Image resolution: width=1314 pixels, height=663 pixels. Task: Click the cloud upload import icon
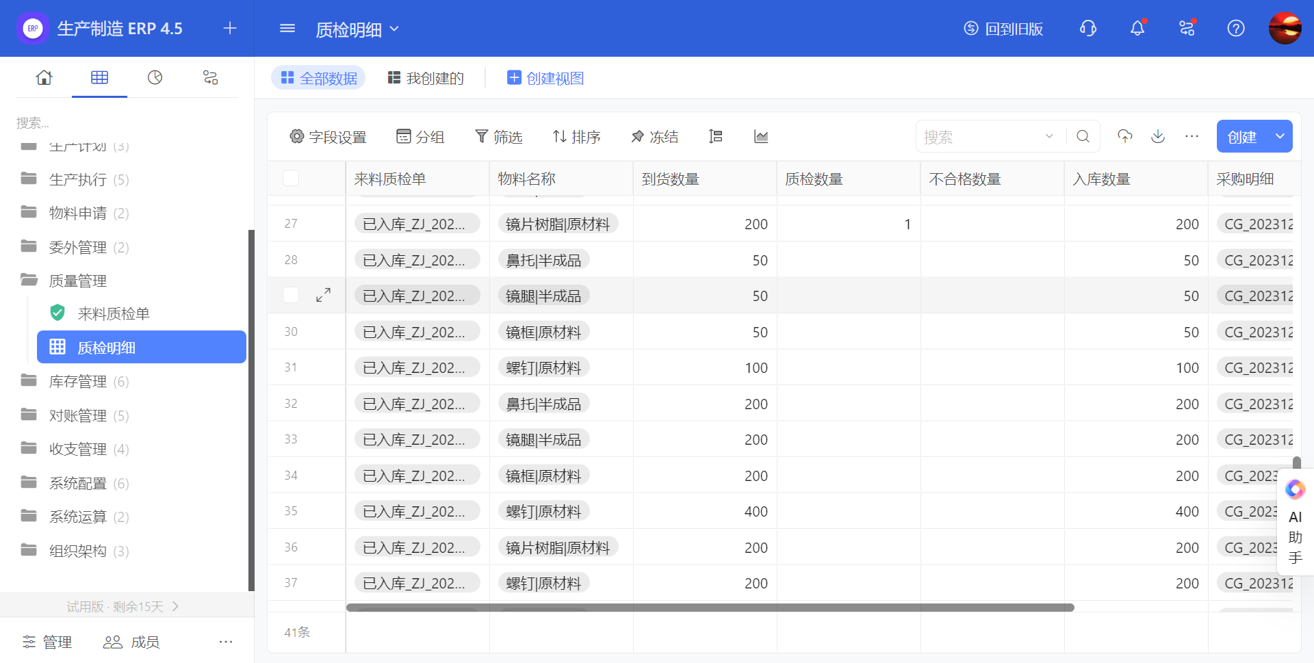[1124, 137]
